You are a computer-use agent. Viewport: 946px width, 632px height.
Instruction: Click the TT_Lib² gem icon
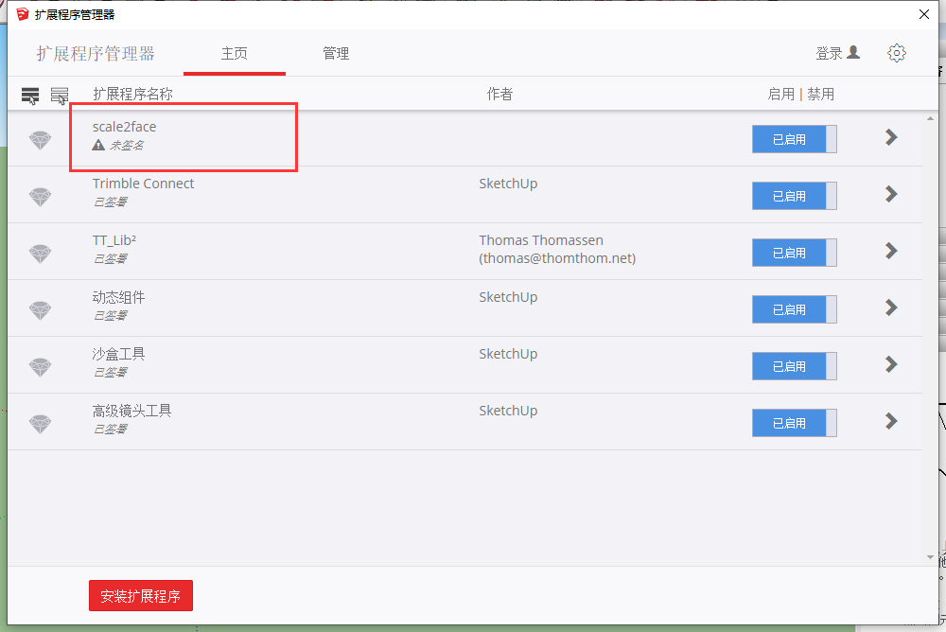pyautogui.click(x=41, y=254)
